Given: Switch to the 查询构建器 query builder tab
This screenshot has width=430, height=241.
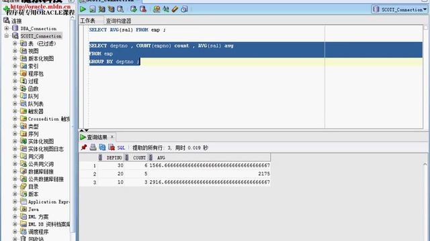Looking at the screenshot, I should (x=118, y=21).
